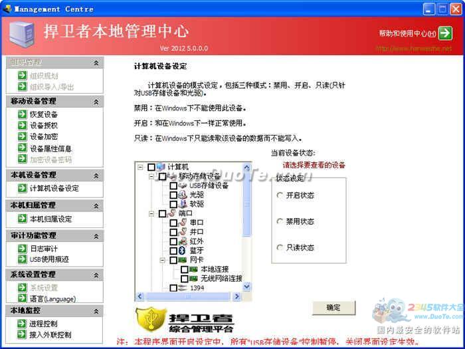
Task: Tick the 蓝牙 checkbox
Action: (173, 251)
